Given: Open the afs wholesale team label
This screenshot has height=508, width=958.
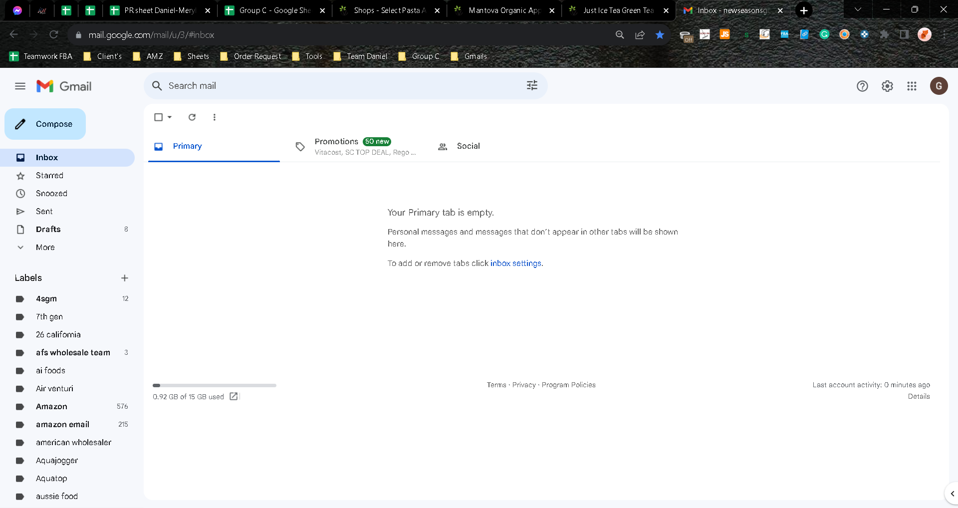Looking at the screenshot, I should pyautogui.click(x=67, y=353).
